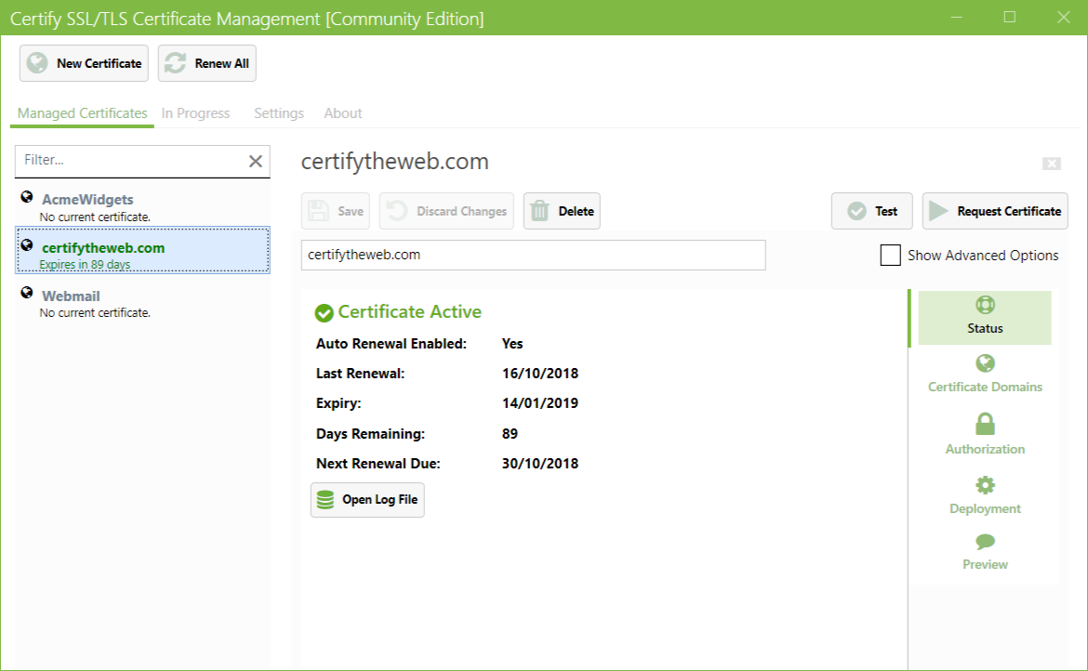Viewport: 1088px width, 671px height.
Task: Click the Days Remaining value 89
Action: coord(510,434)
